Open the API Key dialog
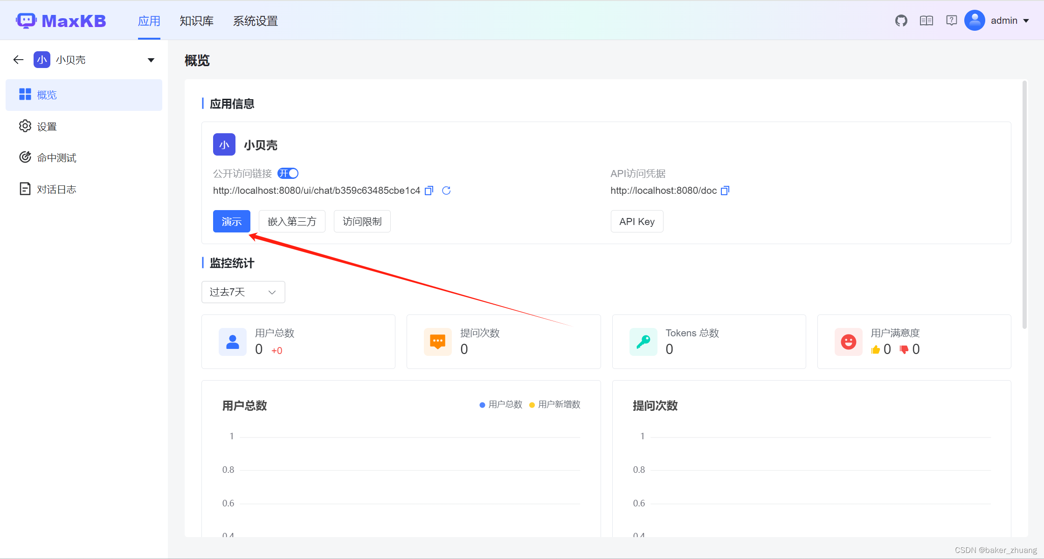 click(636, 221)
